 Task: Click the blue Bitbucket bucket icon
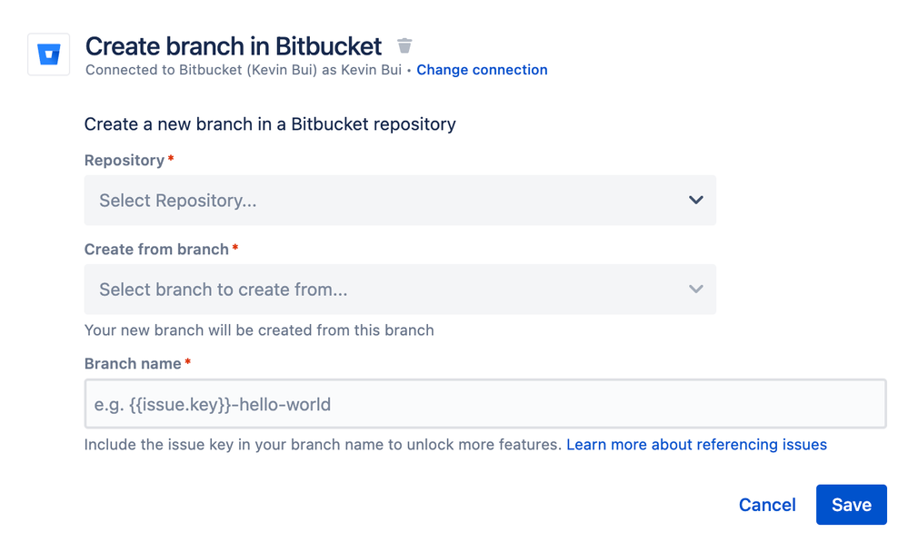48,54
